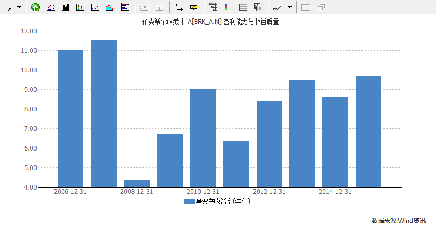Click the x-axis label 2010-12-31
The height and width of the screenshot is (225, 436).
tap(203, 192)
